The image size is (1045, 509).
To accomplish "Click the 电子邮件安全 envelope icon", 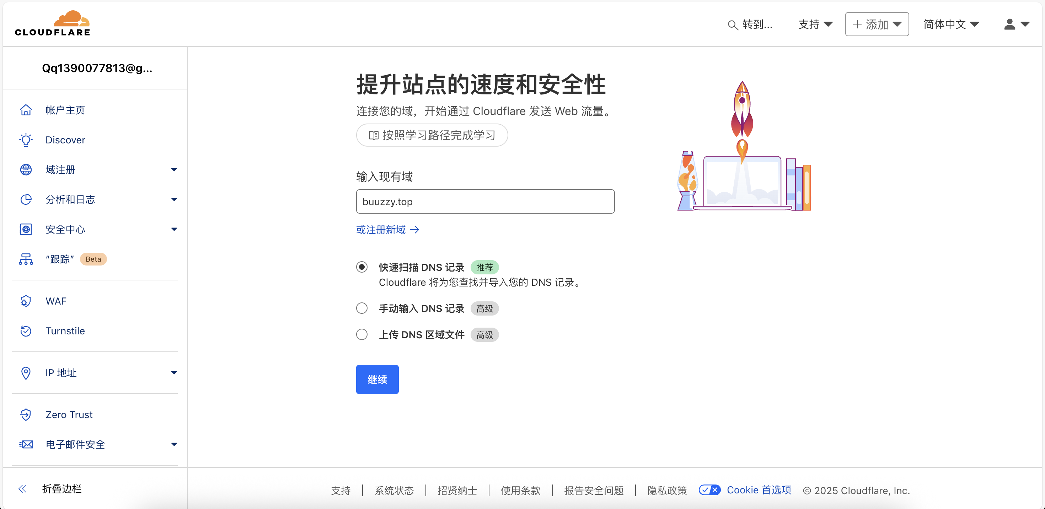I will [26, 444].
